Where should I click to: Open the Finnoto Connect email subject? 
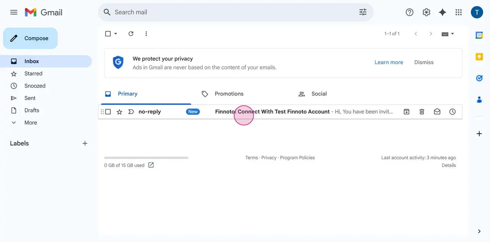click(272, 112)
